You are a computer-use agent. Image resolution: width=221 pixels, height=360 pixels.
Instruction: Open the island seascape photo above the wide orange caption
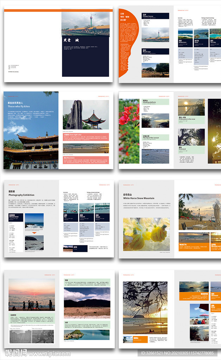click(194, 287)
